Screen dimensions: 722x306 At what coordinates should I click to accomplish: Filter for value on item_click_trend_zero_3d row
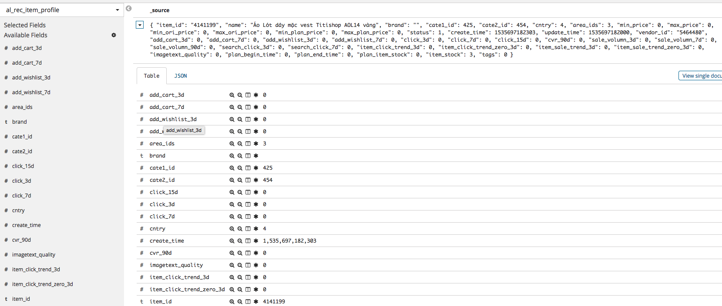(x=232, y=290)
